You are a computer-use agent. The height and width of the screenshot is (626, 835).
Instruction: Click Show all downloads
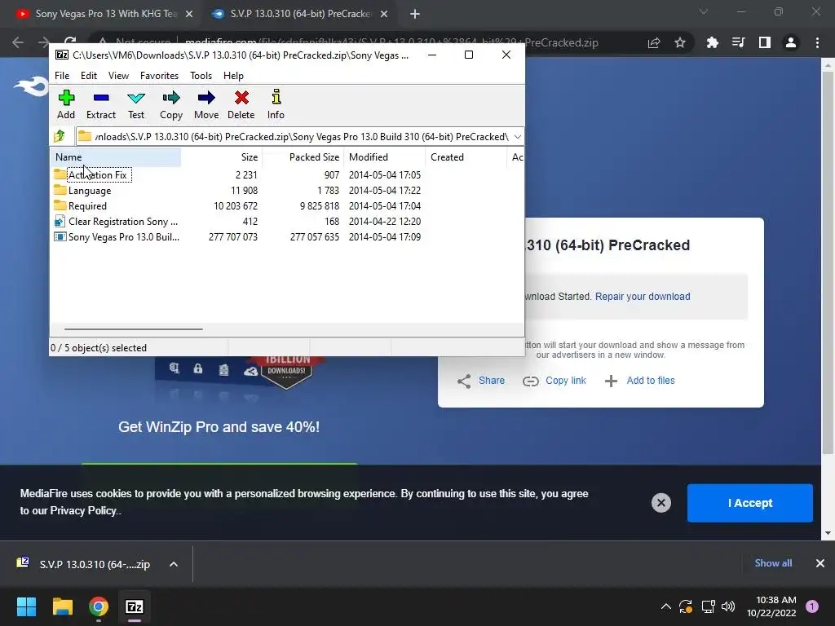click(x=773, y=563)
